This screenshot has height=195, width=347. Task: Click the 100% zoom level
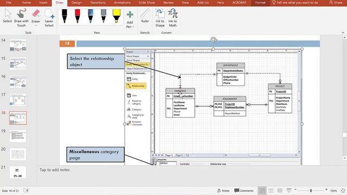click(333, 191)
